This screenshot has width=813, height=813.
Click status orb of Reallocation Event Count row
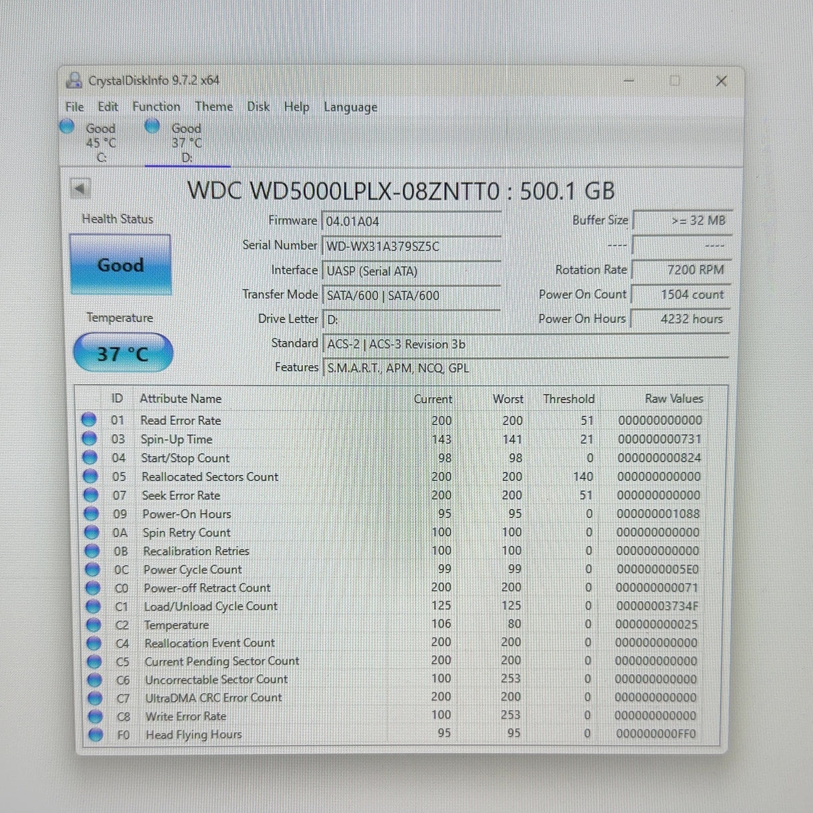coord(93,643)
